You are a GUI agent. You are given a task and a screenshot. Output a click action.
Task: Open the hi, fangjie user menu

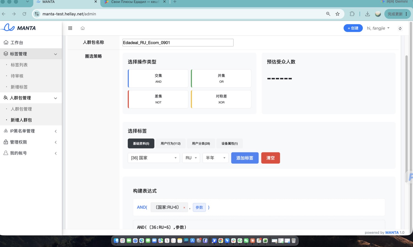(x=378, y=28)
